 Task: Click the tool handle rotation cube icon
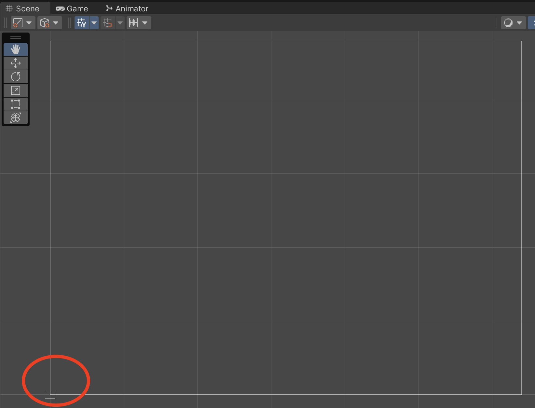[45, 23]
